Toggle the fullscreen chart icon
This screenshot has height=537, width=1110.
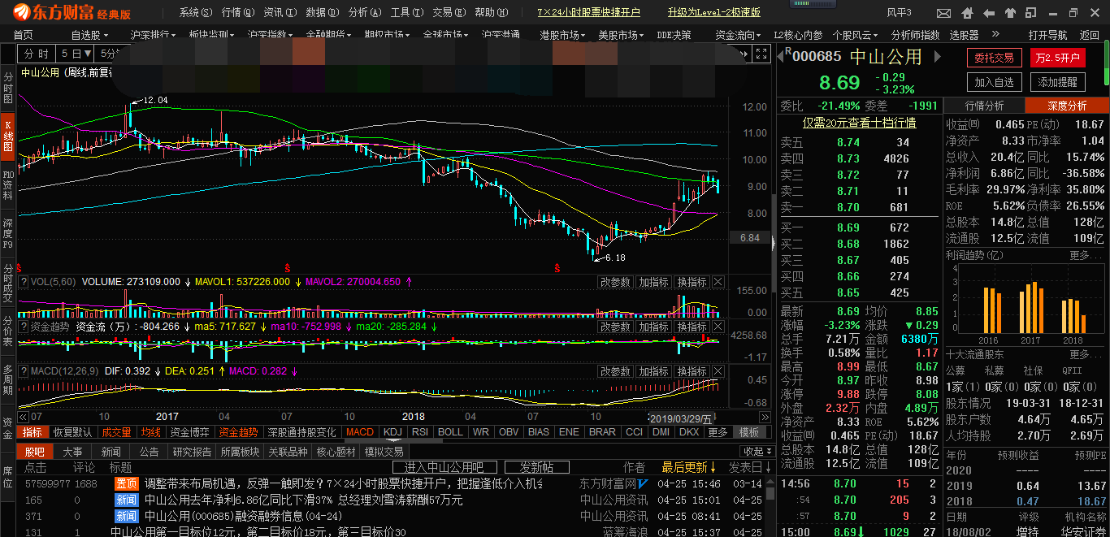[761, 54]
